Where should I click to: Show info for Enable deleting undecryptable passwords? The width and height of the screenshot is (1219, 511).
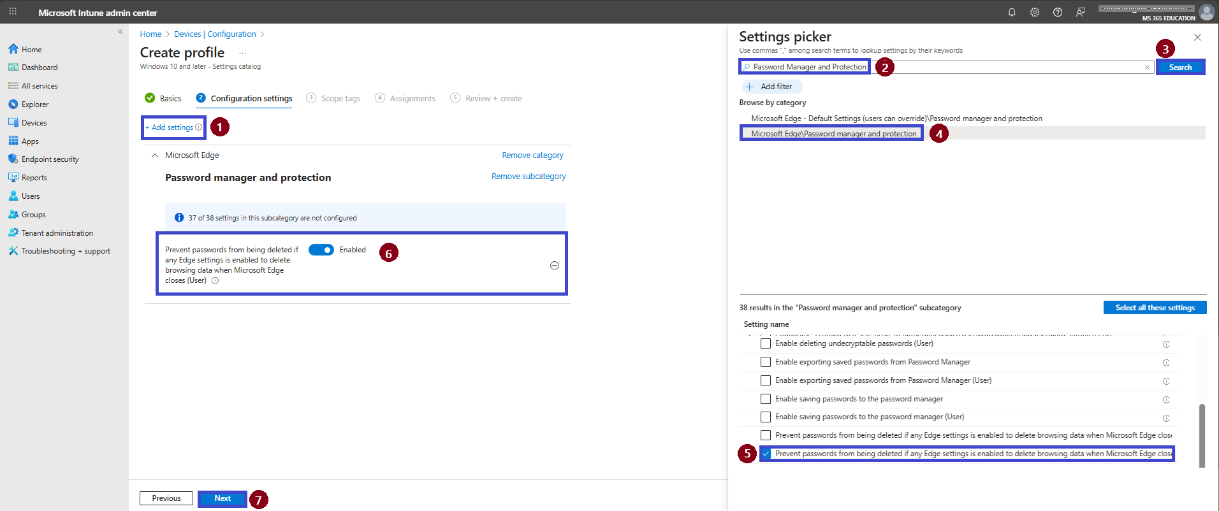(1166, 344)
